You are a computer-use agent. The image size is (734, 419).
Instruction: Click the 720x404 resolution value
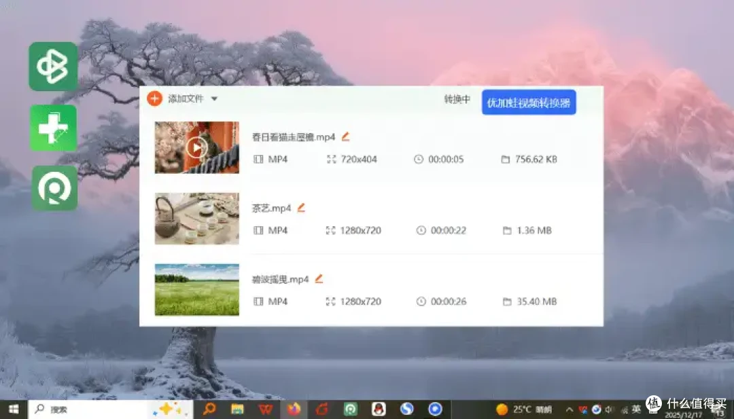[359, 159]
